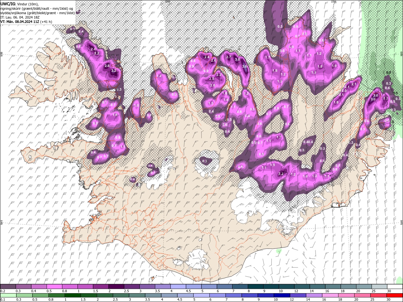Click the 2.5 snowfall value on the map

tap(212, 79)
